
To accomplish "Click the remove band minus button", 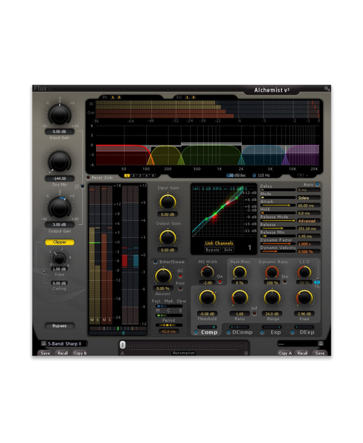I will (301, 175).
